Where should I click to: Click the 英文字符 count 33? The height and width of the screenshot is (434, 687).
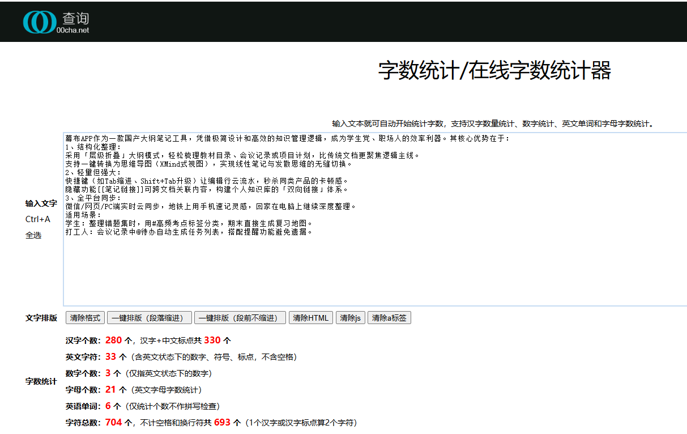110,357
